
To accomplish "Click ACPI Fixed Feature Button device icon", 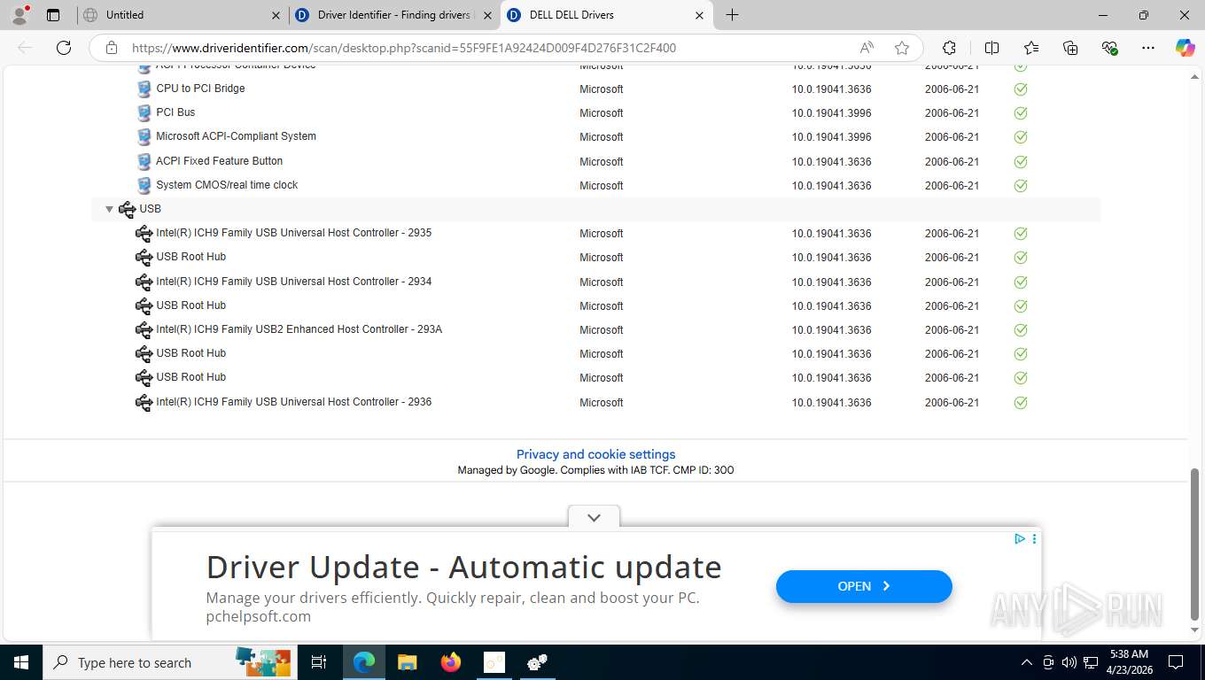I will tap(144, 161).
